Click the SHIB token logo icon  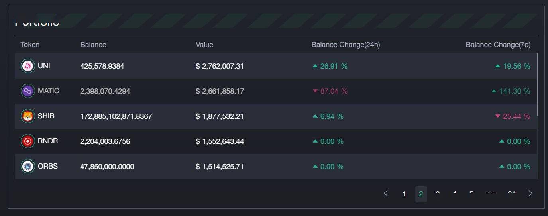(x=28, y=116)
